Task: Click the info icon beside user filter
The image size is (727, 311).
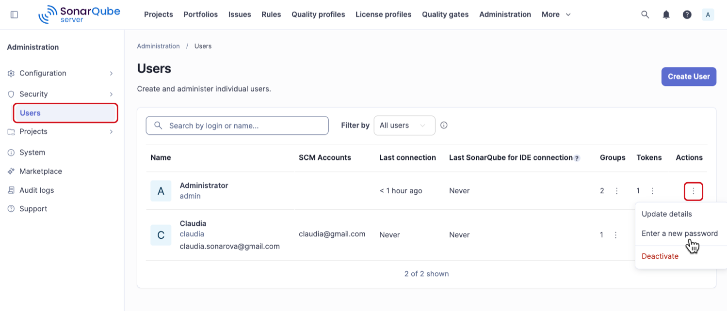Action: [444, 125]
